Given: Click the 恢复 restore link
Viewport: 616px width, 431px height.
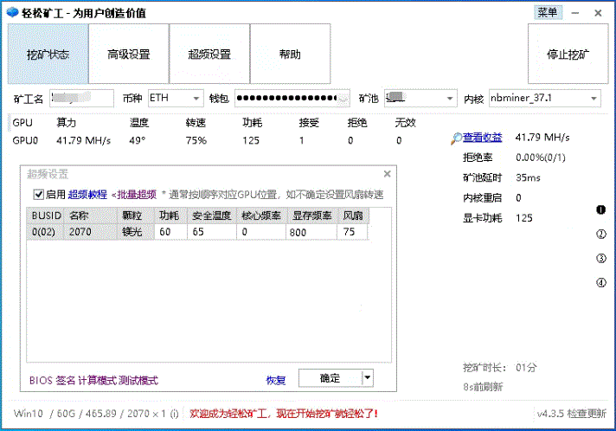Looking at the screenshot, I should (x=275, y=380).
